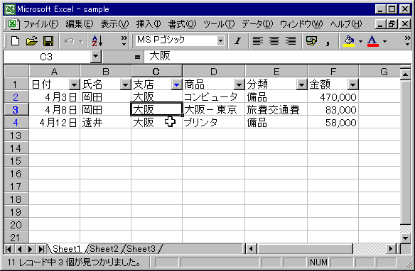Switch to the Sheet2 tab
Viewport: 415px width, 271px height.
tap(104, 249)
